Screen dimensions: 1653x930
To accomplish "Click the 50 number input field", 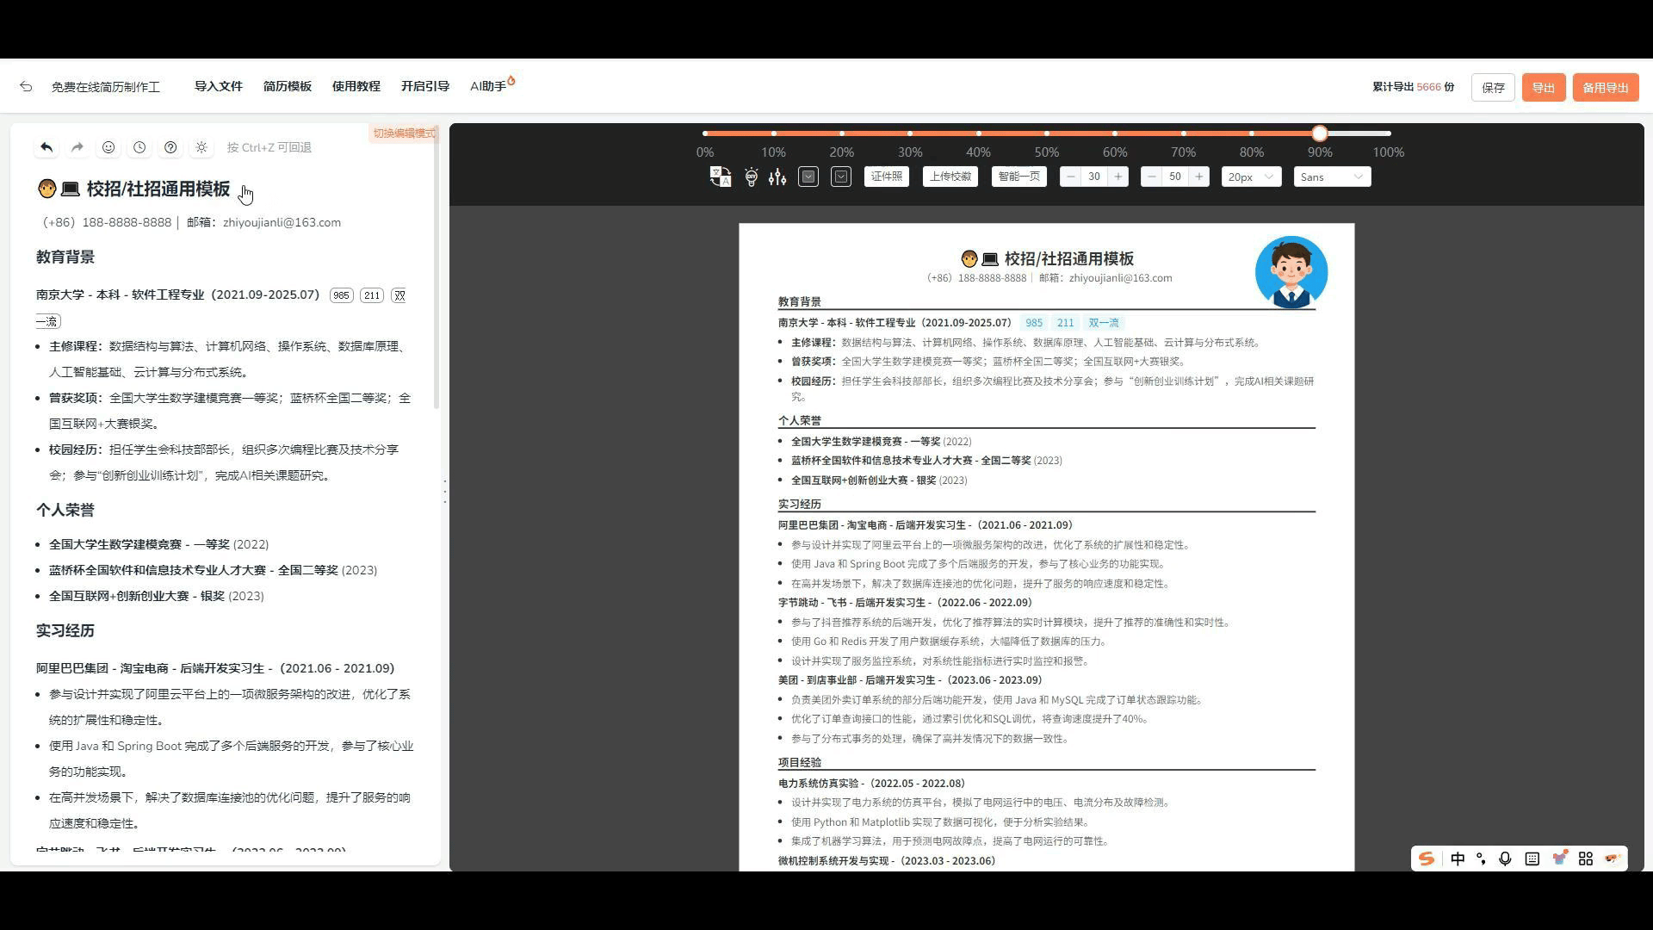I will click(x=1175, y=177).
